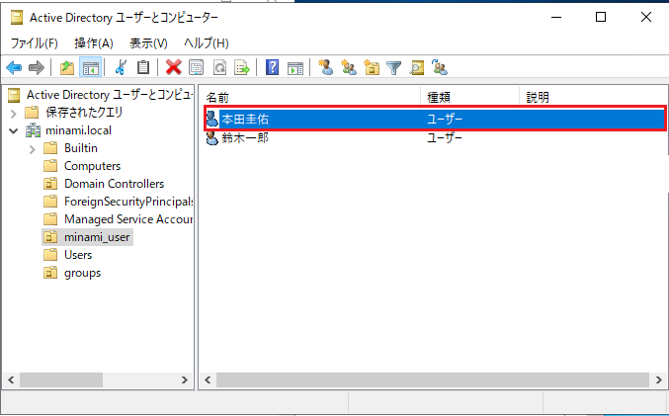Click minami.local domain icon
The image size is (669, 416).
click(33, 130)
